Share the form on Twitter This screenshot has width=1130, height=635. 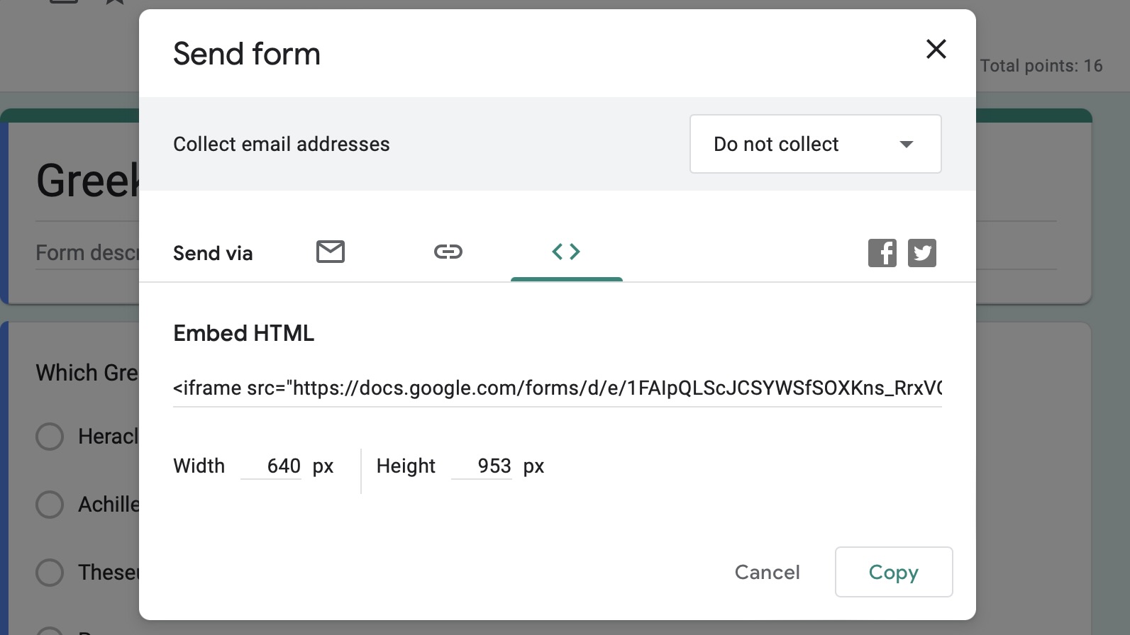921,253
